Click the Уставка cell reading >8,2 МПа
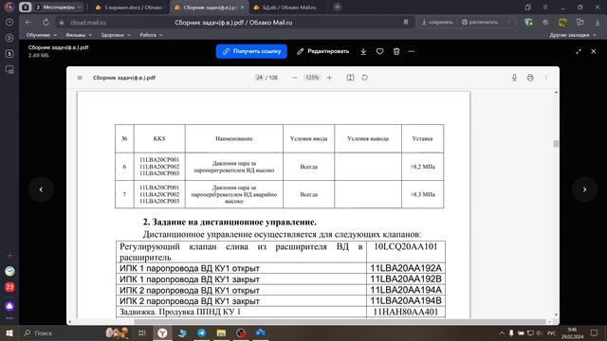 coord(422,167)
